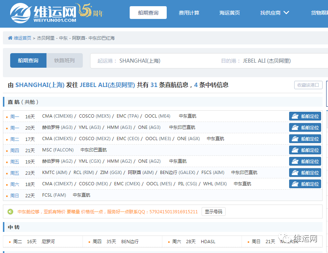Click the 中东 breadcrumb link
Viewport: 328px width, 253px height.
[x=63, y=37]
